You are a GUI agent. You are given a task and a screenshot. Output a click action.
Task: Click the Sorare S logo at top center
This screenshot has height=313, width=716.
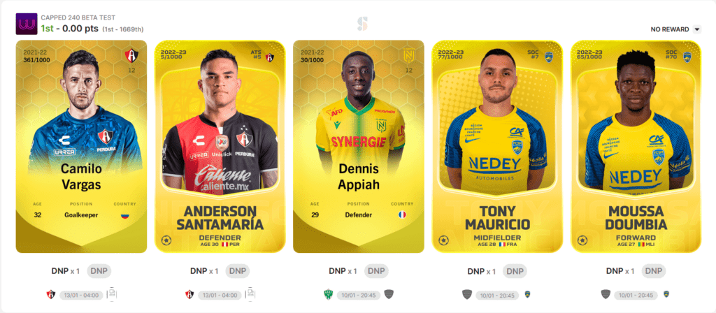click(x=363, y=24)
